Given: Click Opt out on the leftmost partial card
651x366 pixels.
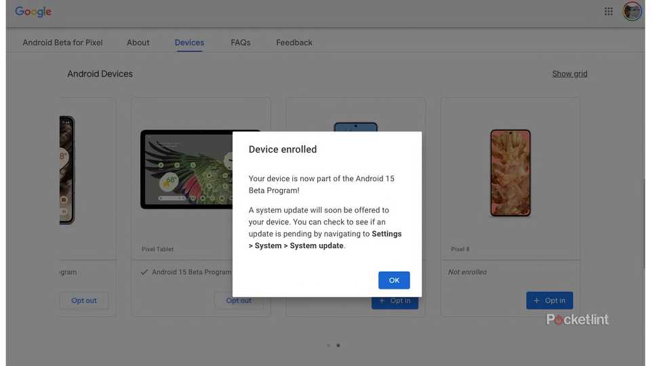Looking at the screenshot, I should click(84, 300).
